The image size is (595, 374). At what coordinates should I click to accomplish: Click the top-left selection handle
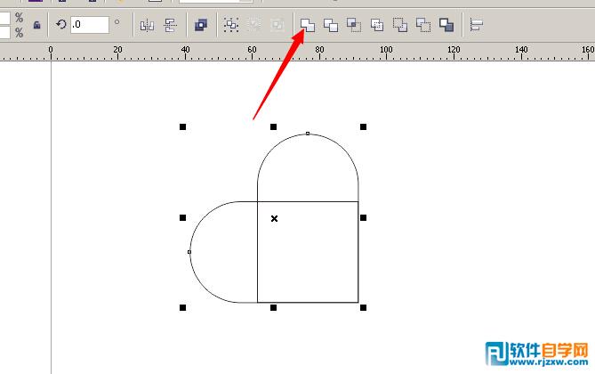click(182, 127)
